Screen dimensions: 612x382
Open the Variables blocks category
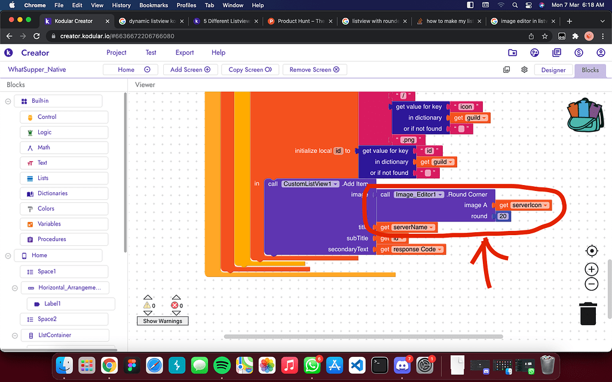(x=64, y=224)
